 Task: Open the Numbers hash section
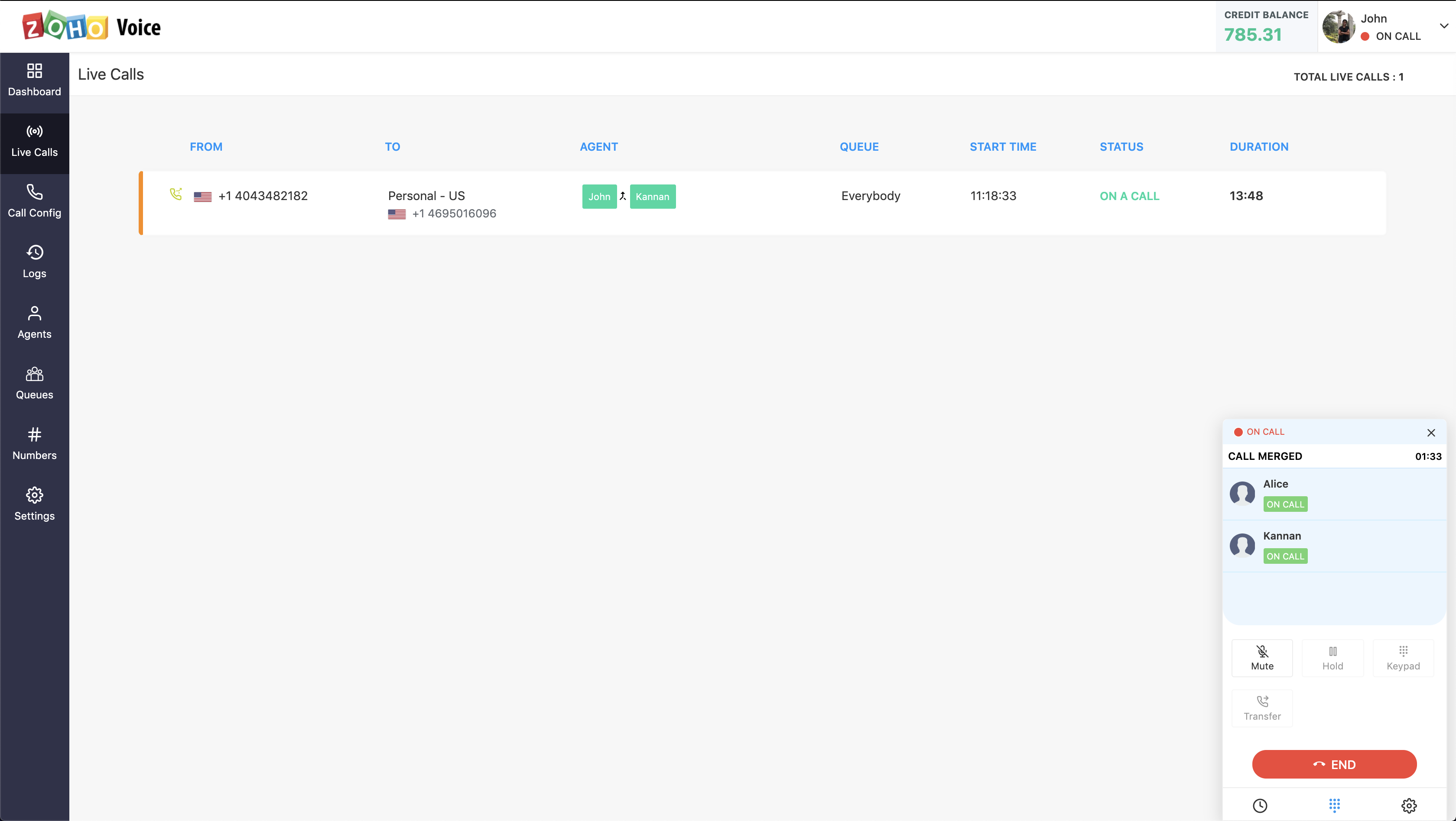[35, 443]
